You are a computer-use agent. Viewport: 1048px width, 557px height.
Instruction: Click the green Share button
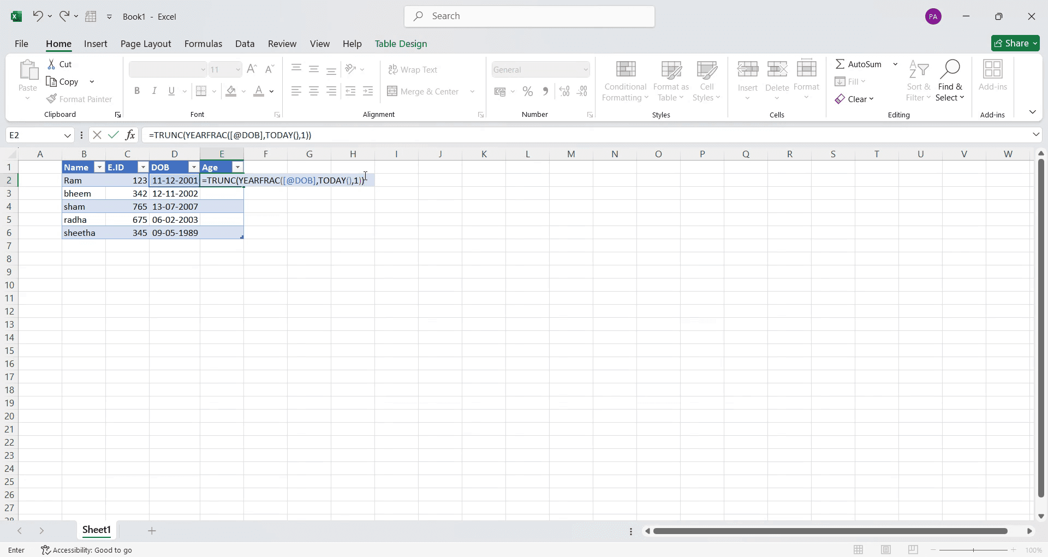[x=1015, y=43]
